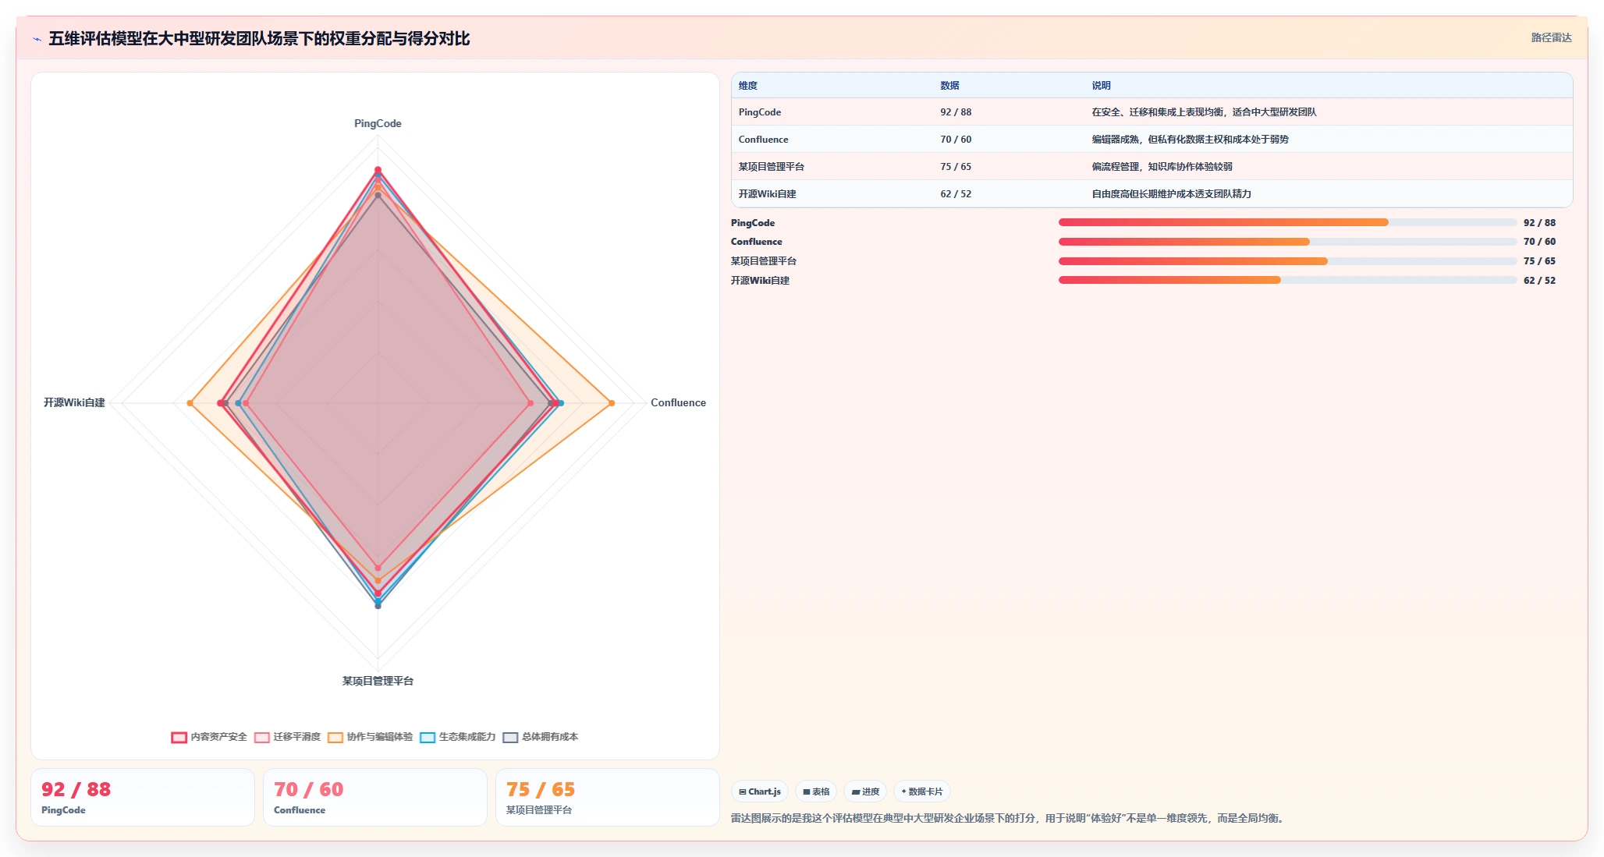Click the 62 / 52 value after the progress bar
Viewport: 1604px width, 857px height.
tap(1539, 281)
